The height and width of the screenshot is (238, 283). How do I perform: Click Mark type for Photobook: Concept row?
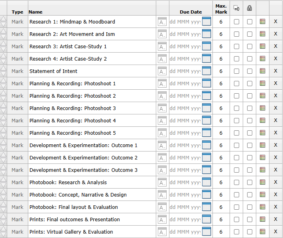18,195
